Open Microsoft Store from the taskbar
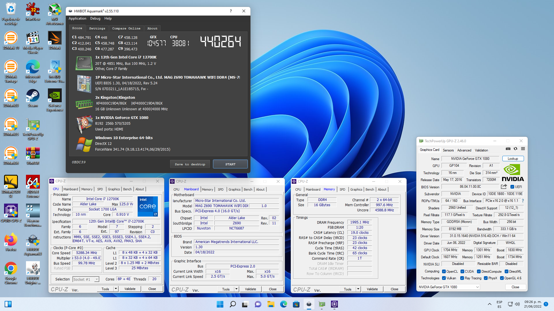Image resolution: width=554 pixels, height=311 pixels. pyautogui.click(x=296, y=304)
